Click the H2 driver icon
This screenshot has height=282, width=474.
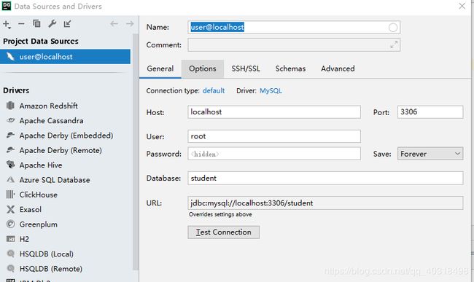coord(10,239)
